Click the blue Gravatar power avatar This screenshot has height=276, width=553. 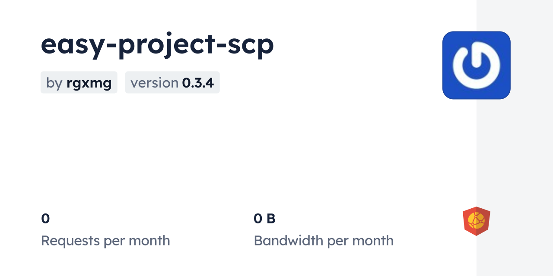[x=476, y=65]
